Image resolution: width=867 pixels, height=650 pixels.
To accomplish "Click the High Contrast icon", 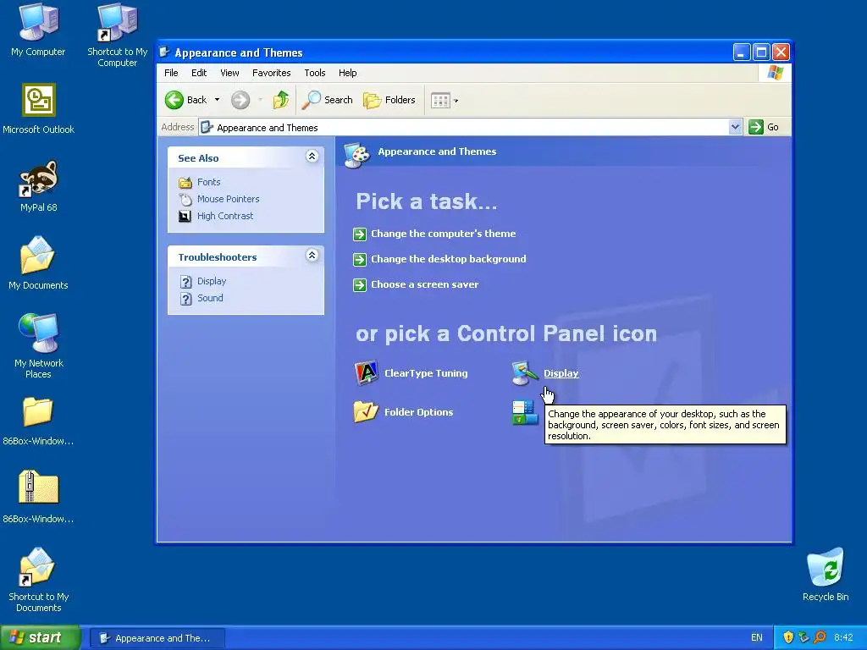I will click(x=185, y=216).
